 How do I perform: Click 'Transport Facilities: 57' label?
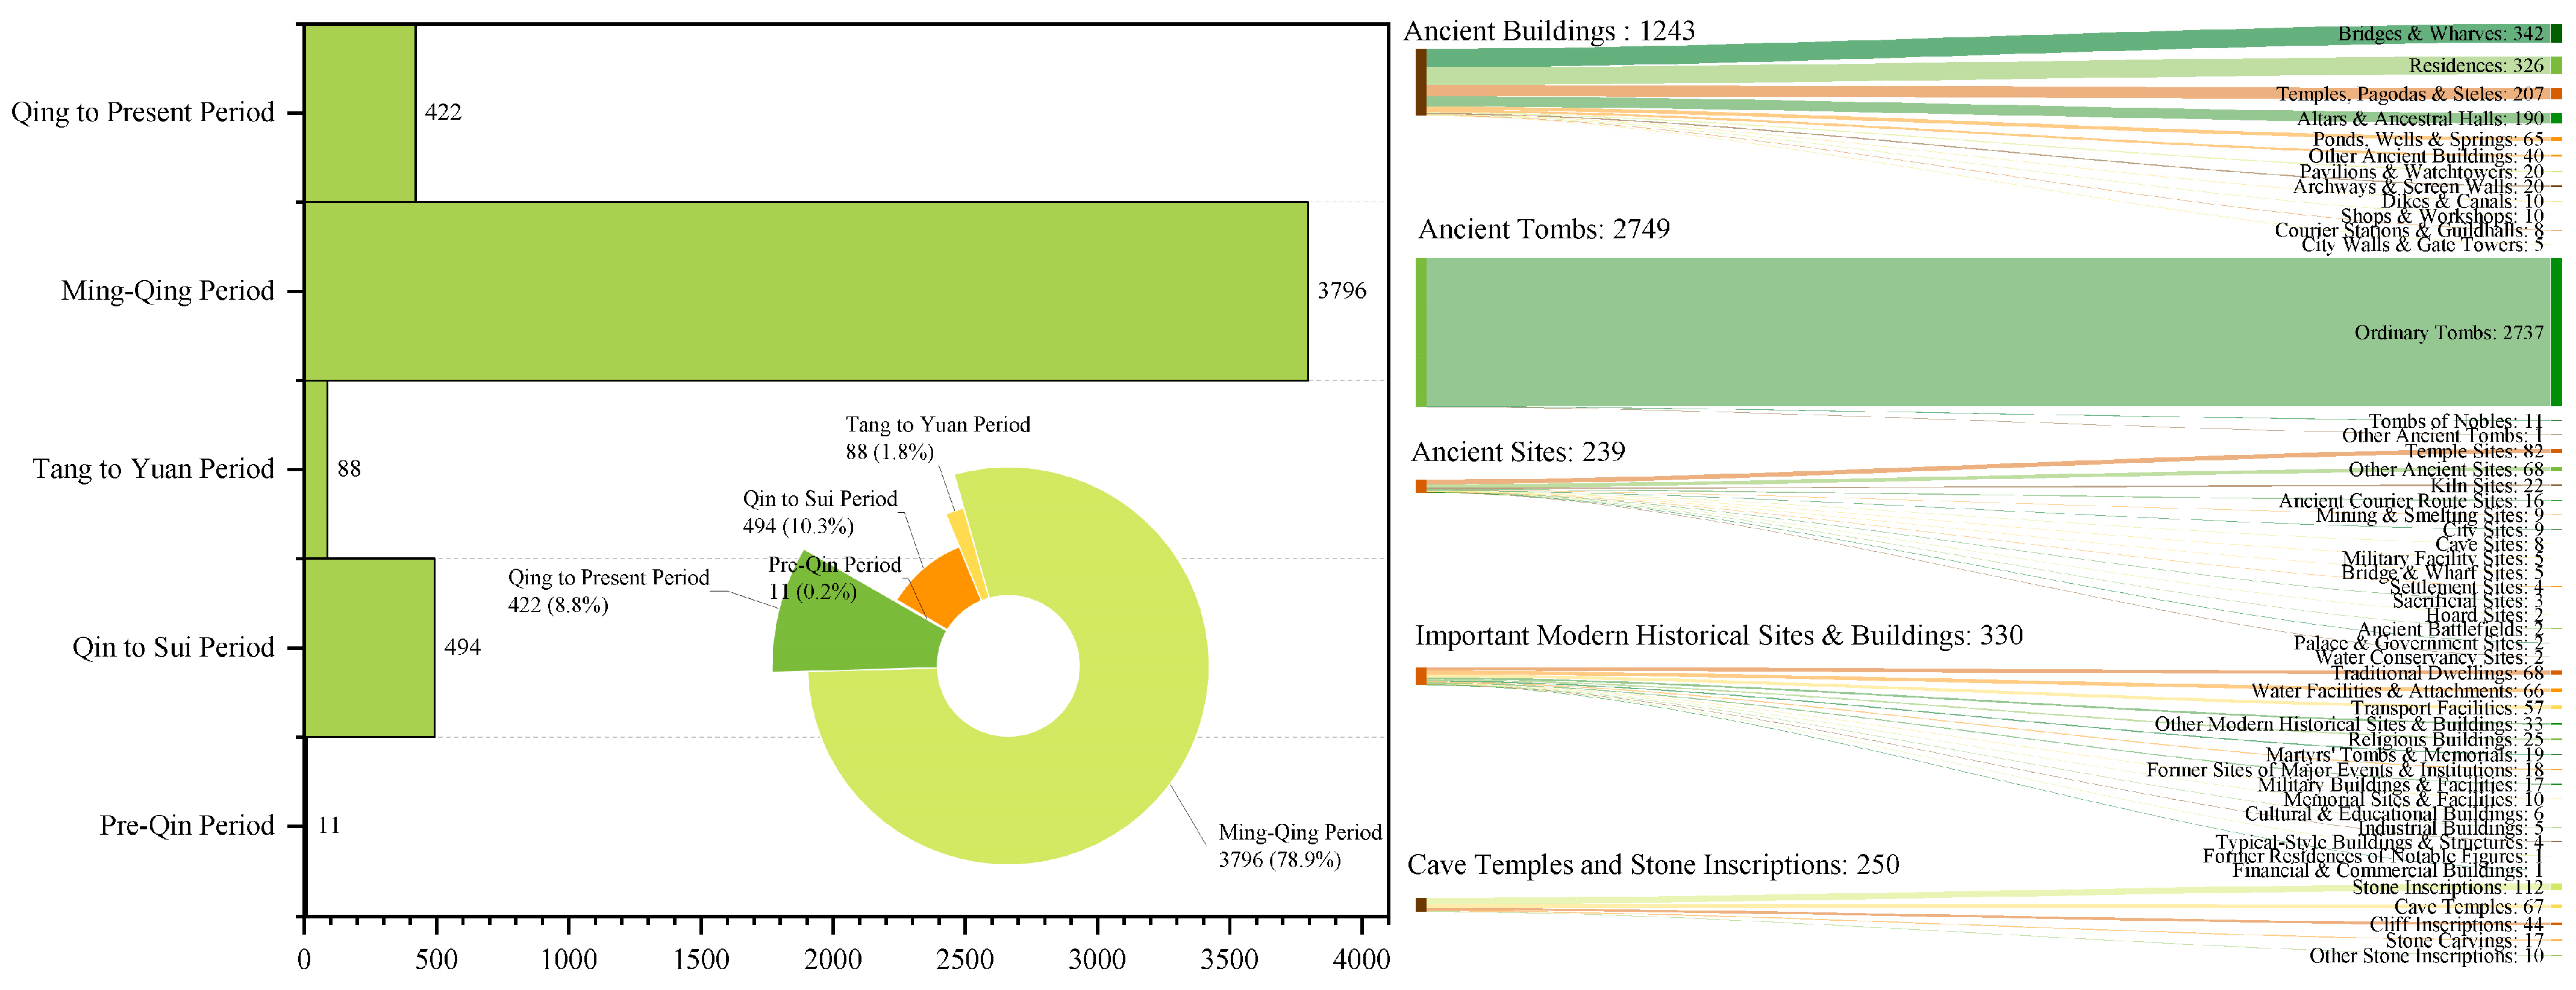pos(2447,708)
